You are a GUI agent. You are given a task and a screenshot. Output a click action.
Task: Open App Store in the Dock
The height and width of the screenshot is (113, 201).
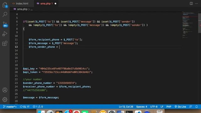pos(68,112)
